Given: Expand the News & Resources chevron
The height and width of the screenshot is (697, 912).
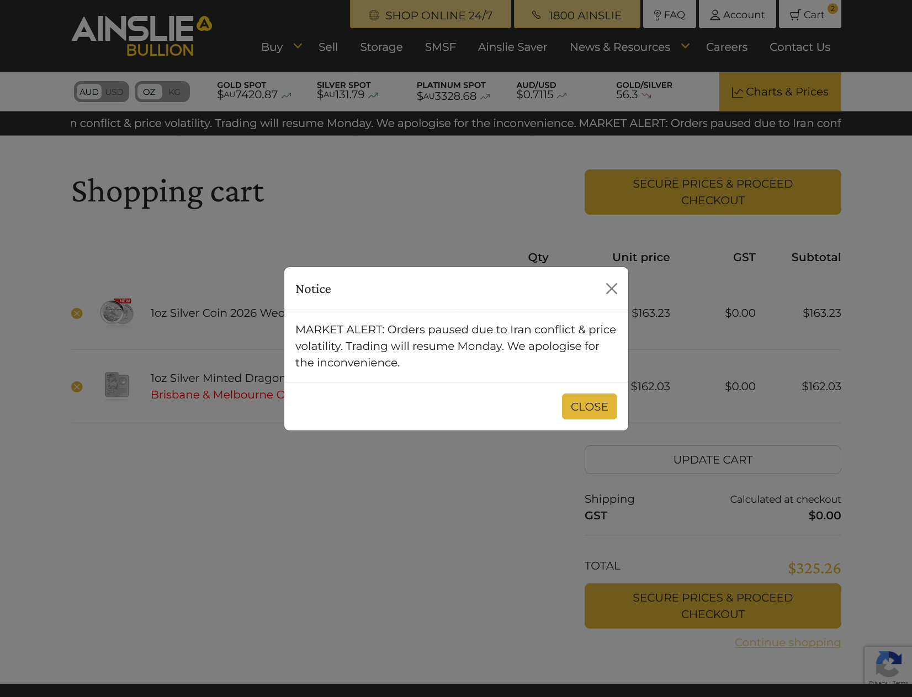Looking at the screenshot, I should click(x=685, y=46).
